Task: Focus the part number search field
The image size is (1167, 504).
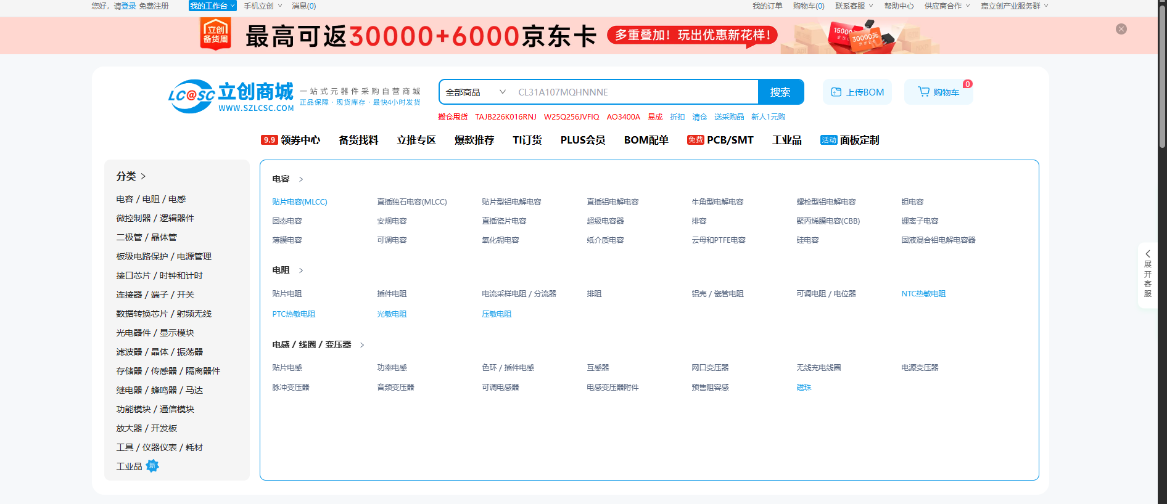Action: point(635,92)
